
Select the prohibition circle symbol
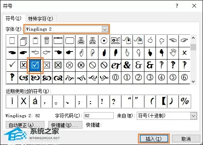point(92,65)
